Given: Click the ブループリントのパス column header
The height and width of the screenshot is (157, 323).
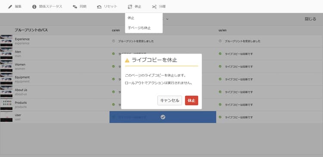Looking at the screenshot, I should [31, 30].
